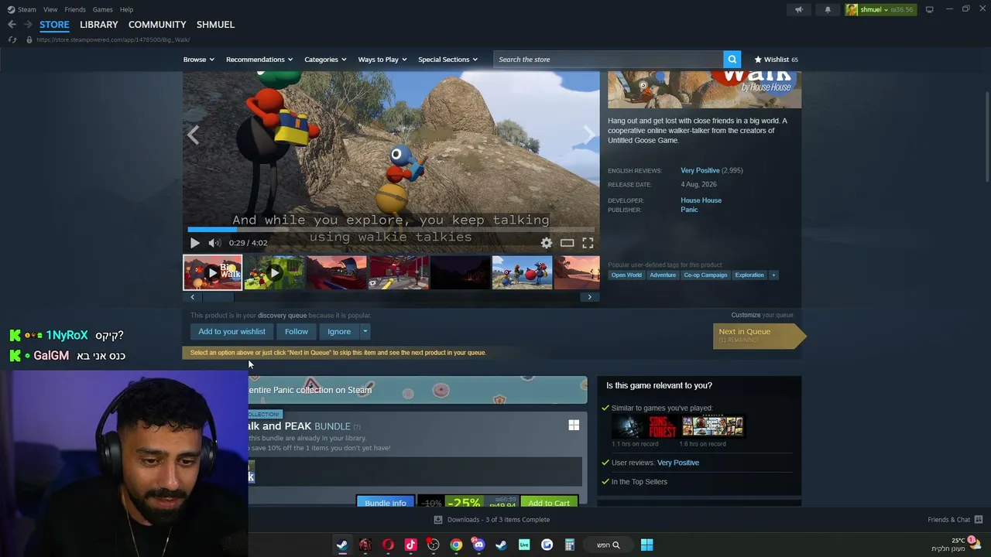The height and width of the screenshot is (557, 991).
Task: Go back with the Steam back arrow
Action: 12,25
